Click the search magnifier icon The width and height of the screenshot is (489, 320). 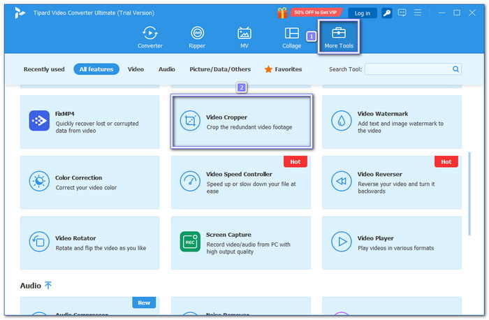(x=455, y=69)
